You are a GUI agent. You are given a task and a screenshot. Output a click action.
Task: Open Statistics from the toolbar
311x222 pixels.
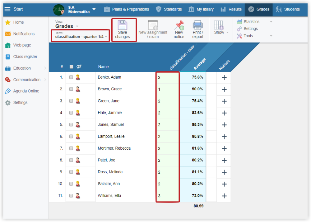251,22
